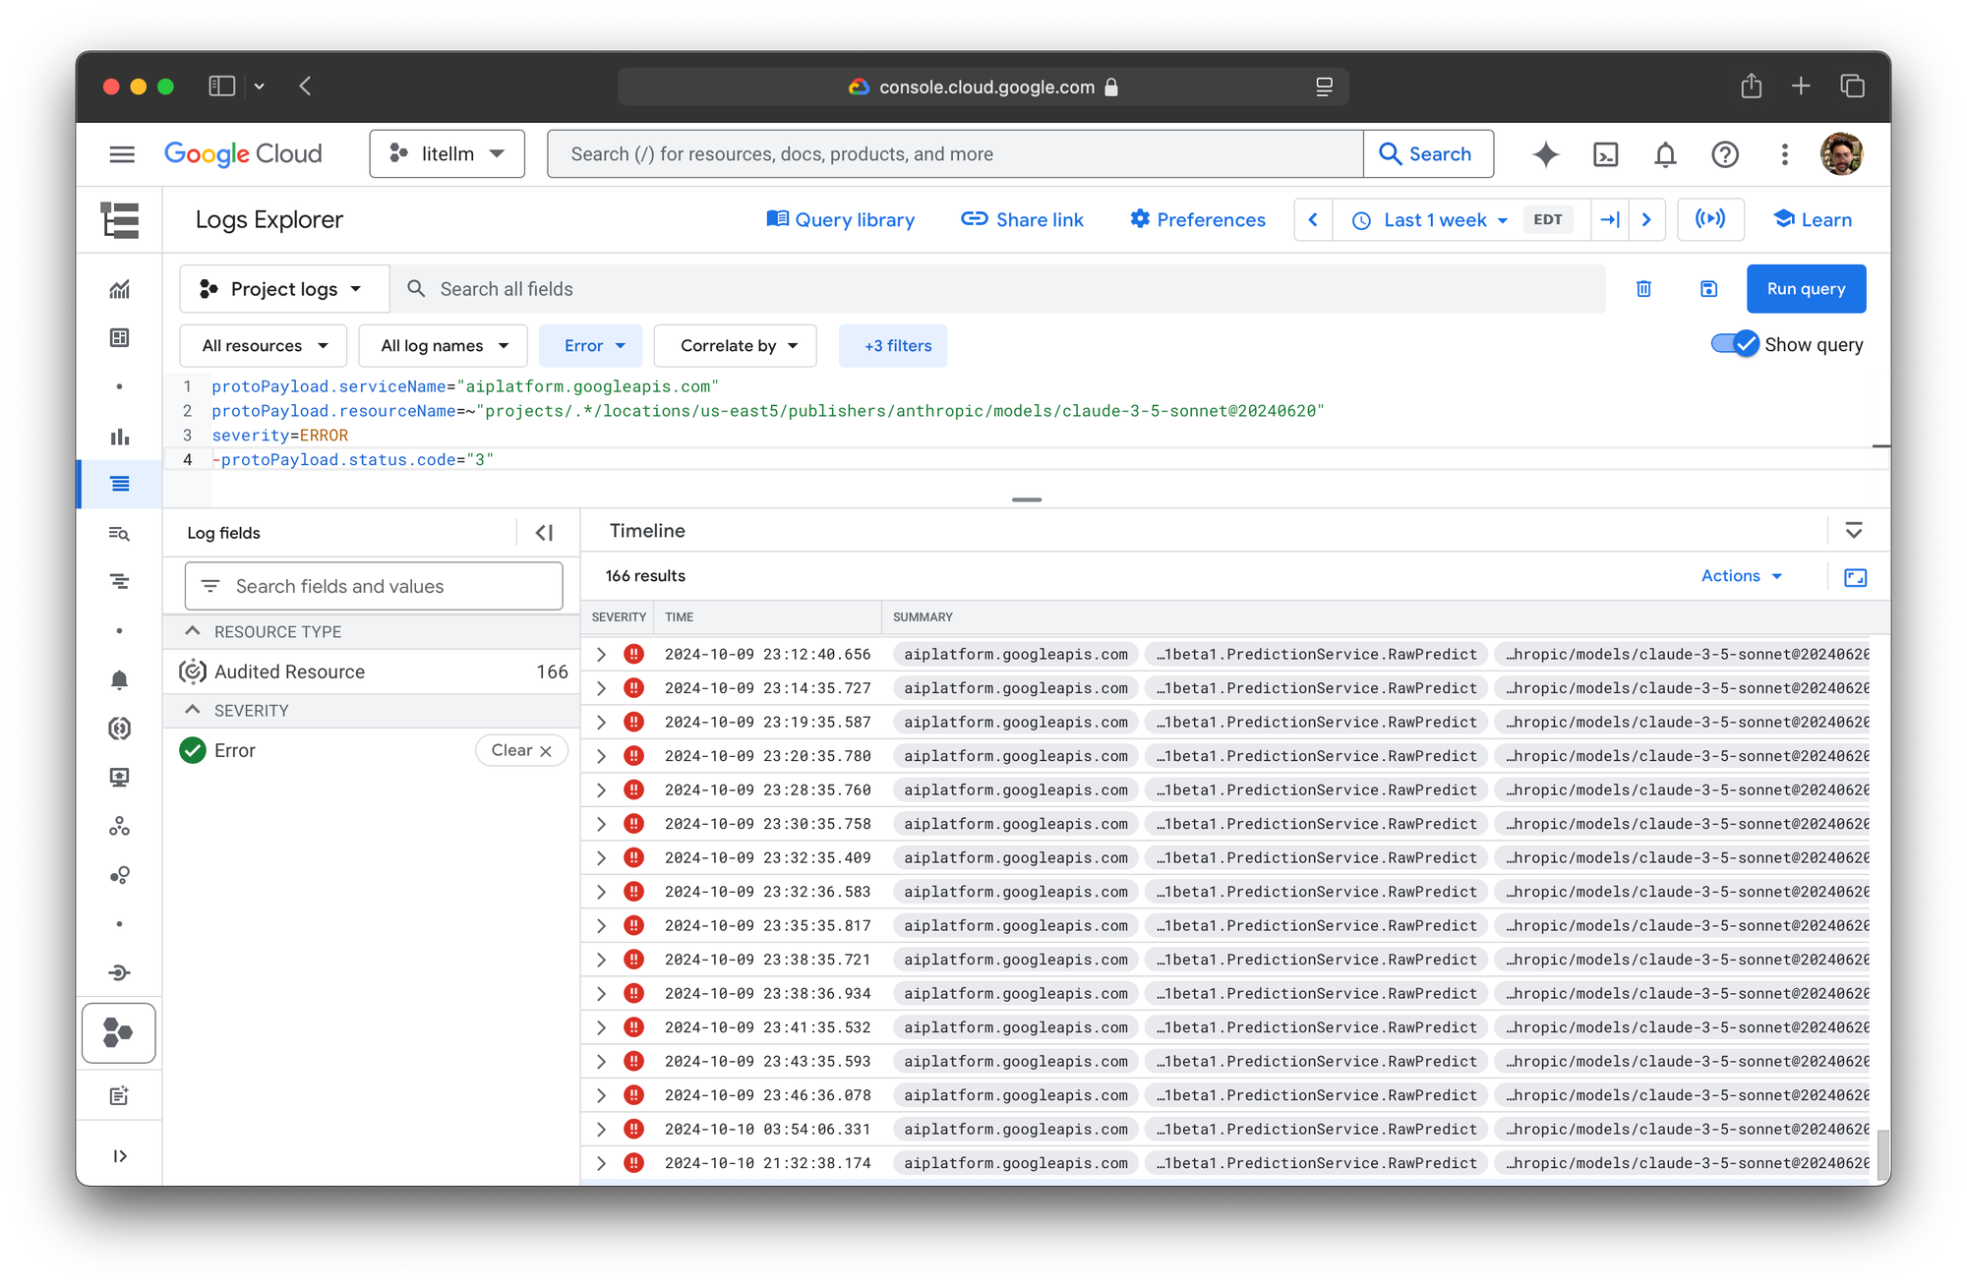
Task: Click the Gemini sparkle icon
Action: click(1545, 154)
